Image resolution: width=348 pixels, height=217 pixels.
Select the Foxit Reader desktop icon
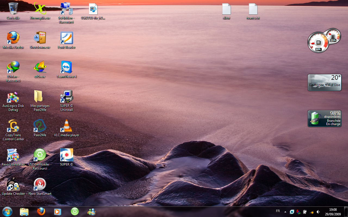pyautogui.click(x=67, y=38)
